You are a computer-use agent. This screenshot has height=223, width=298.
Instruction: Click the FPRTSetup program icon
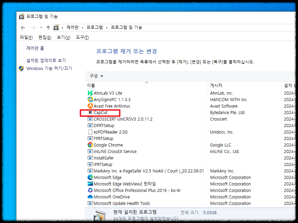(x=90, y=138)
